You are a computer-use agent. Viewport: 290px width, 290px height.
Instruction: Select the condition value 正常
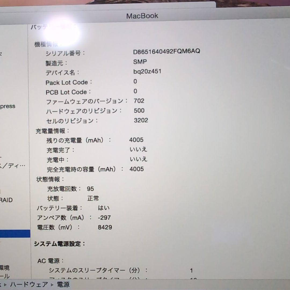[93, 198]
